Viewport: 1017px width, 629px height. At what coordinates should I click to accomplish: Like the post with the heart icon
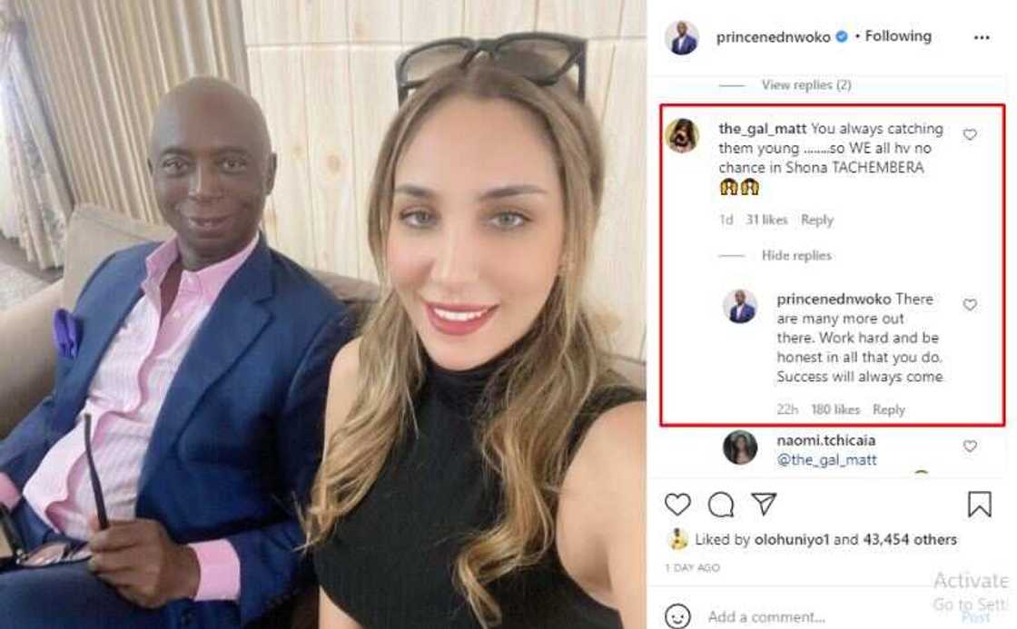tap(677, 505)
